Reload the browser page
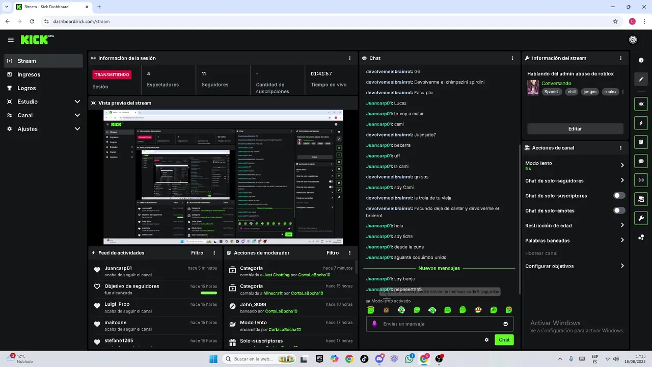Viewport: 652px width, 367px height. click(x=32, y=21)
